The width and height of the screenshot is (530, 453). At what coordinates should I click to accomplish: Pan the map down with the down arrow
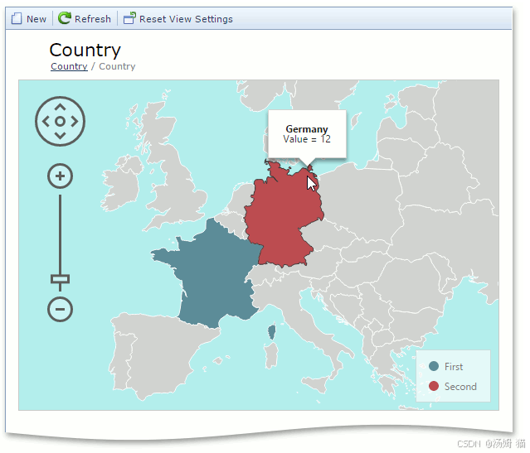pyautogui.click(x=61, y=136)
